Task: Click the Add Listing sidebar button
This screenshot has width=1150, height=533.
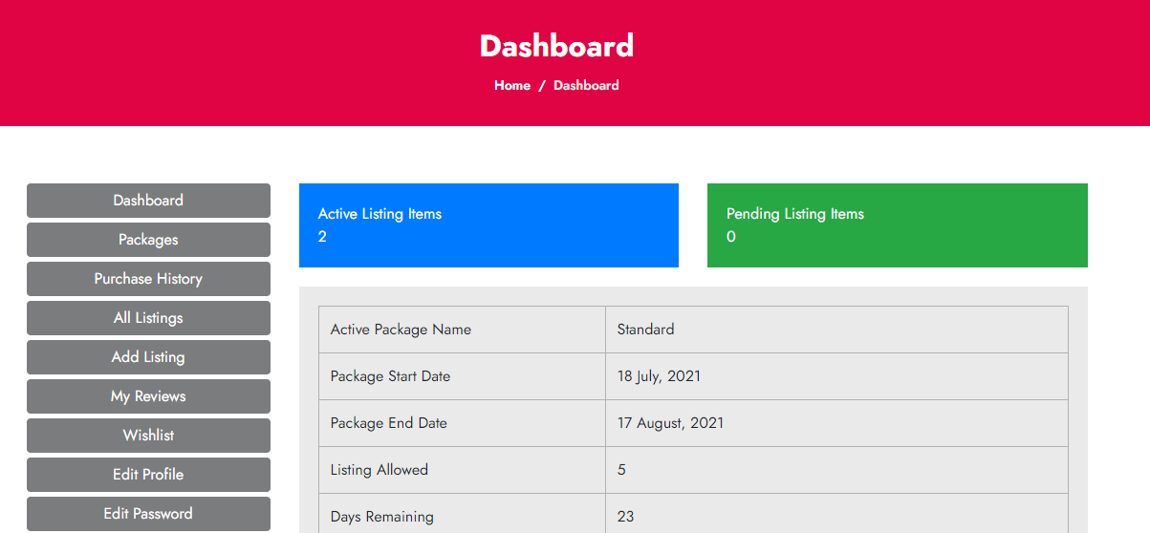Action: [148, 357]
